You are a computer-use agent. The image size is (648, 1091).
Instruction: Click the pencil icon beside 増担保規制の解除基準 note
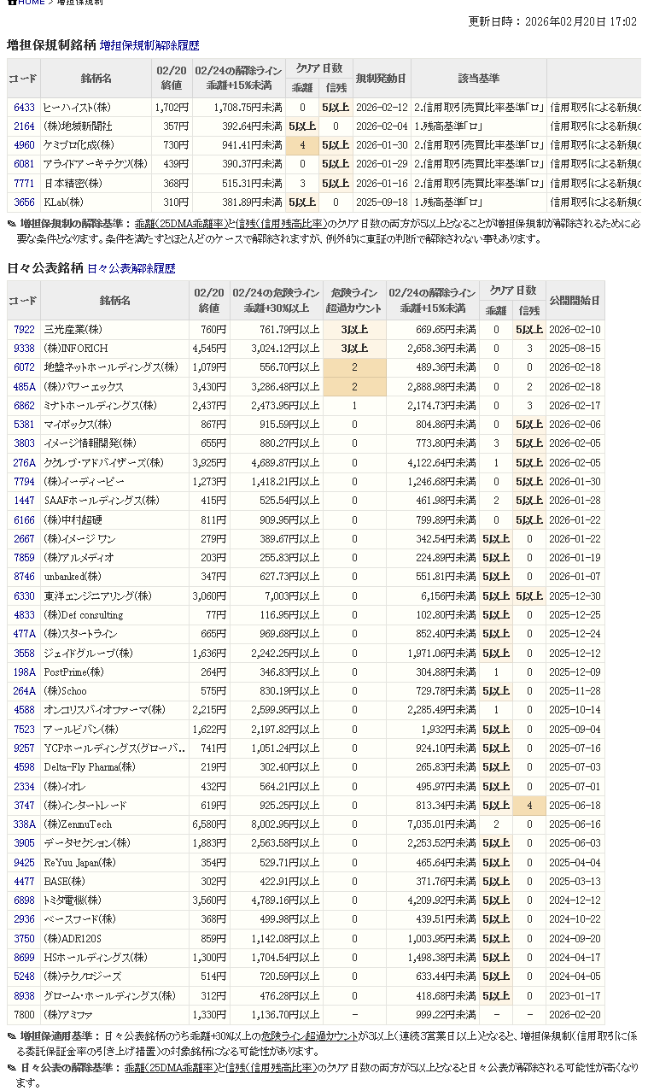coord(12,224)
